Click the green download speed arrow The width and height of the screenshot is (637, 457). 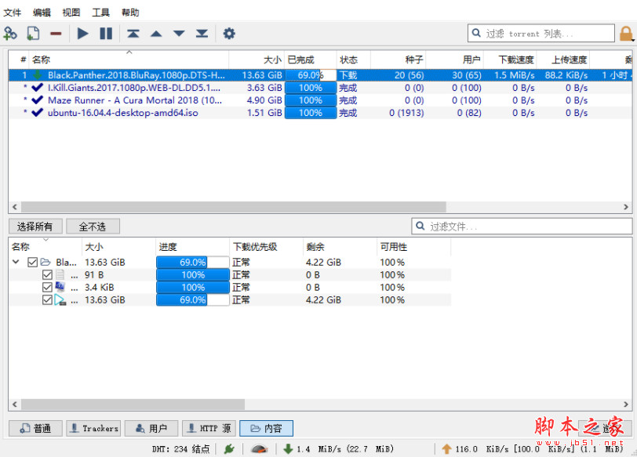coord(288,449)
